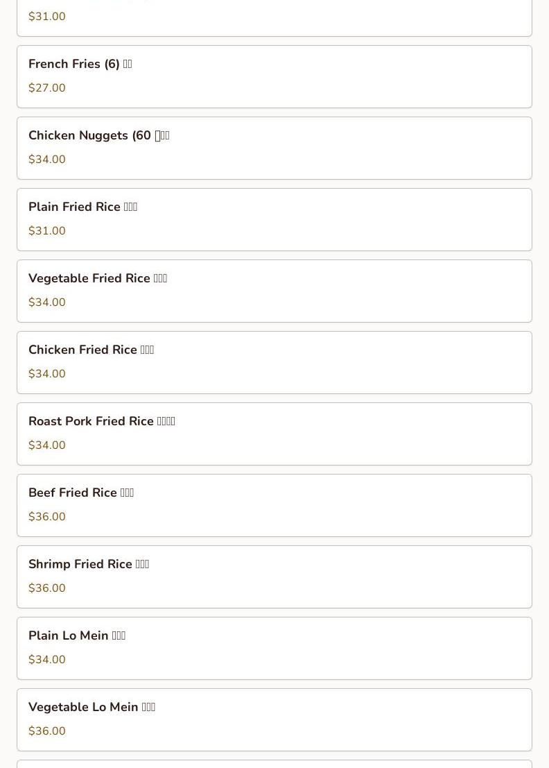The width and height of the screenshot is (549, 768).
Task: Click the $31.00 Plain Fried Rice price
Action: (x=47, y=231)
